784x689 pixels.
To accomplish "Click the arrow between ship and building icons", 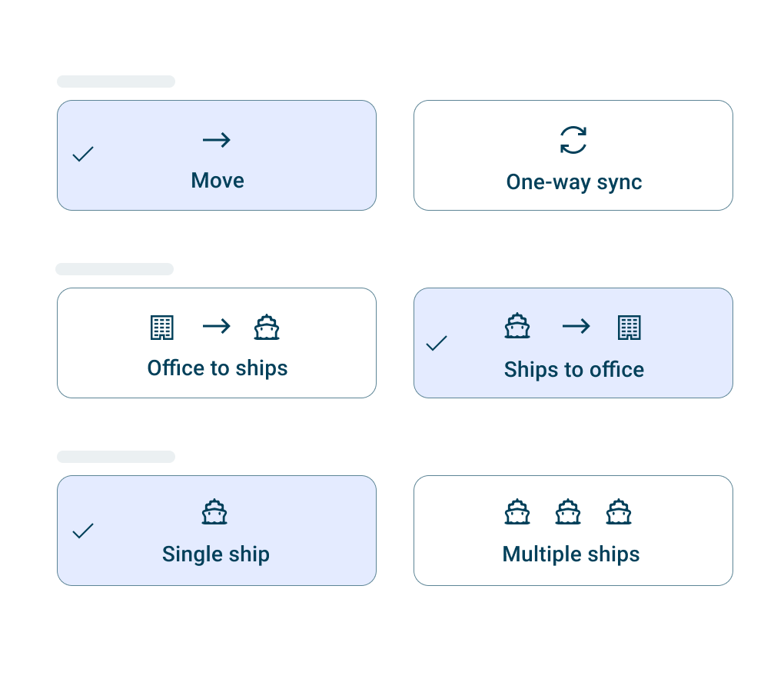I will [x=576, y=327].
